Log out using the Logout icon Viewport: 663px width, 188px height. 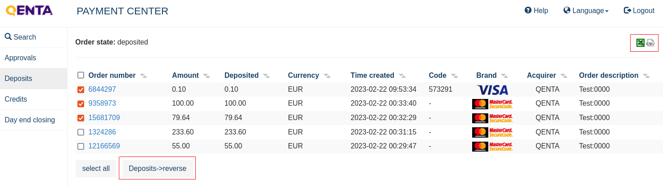[x=627, y=10]
